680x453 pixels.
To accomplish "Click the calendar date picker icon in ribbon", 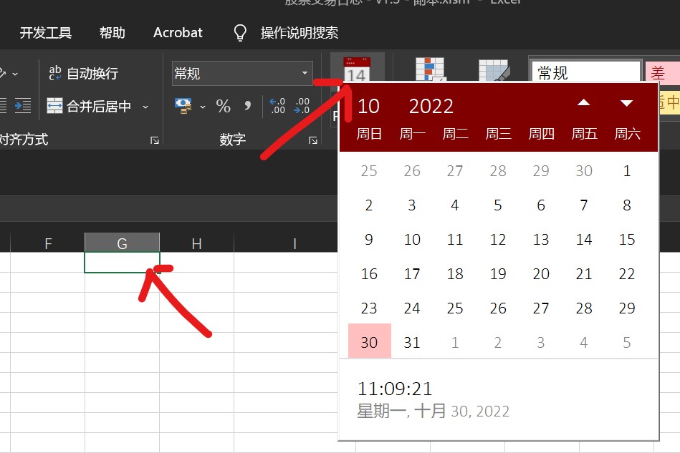I will click(356, 72).
